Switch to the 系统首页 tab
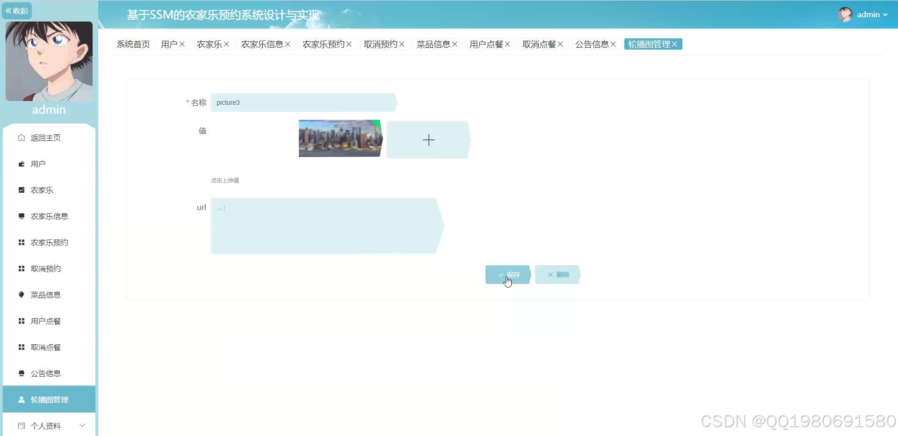The height and width of the screenshot is (436, 898). [x=133, y=44]
